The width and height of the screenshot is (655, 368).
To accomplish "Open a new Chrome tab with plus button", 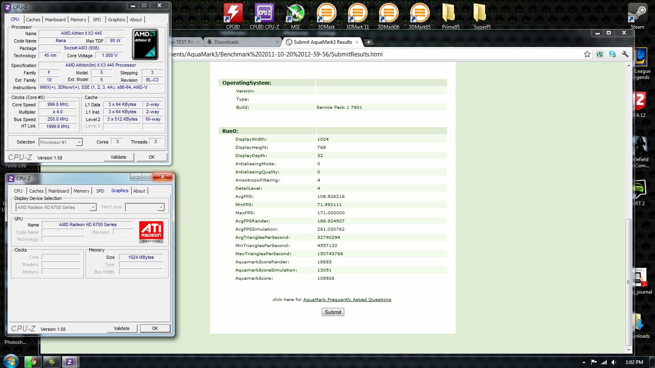I will 368,42.
